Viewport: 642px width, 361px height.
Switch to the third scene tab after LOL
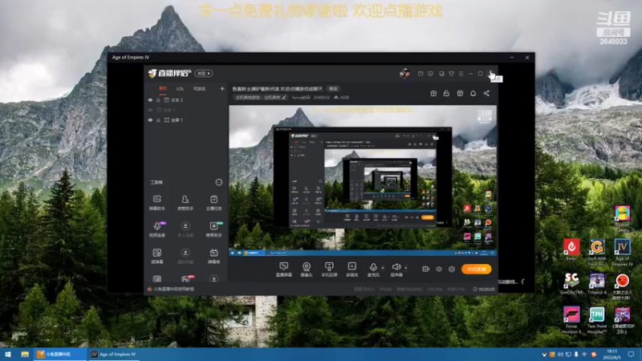click(x=199, y=88)
